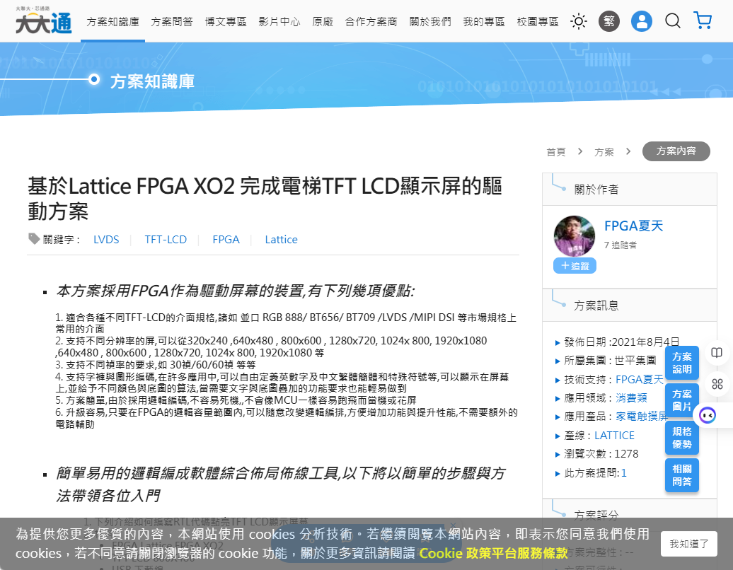
Task: Open the 關於我們 menu
Action: pos(430,22)
